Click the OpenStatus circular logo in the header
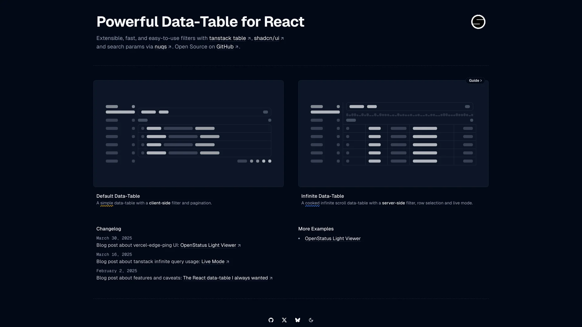The width and height of the screenshot is (582, 327). point(478,22)
